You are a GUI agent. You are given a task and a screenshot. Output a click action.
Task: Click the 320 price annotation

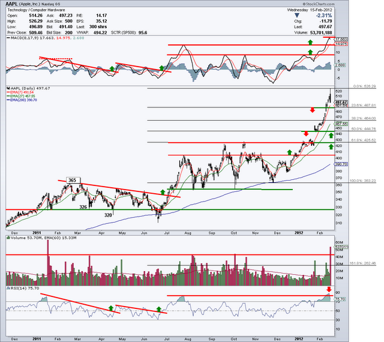point(108,215)
